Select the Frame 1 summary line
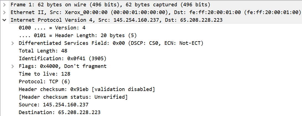 click(110, 5)
